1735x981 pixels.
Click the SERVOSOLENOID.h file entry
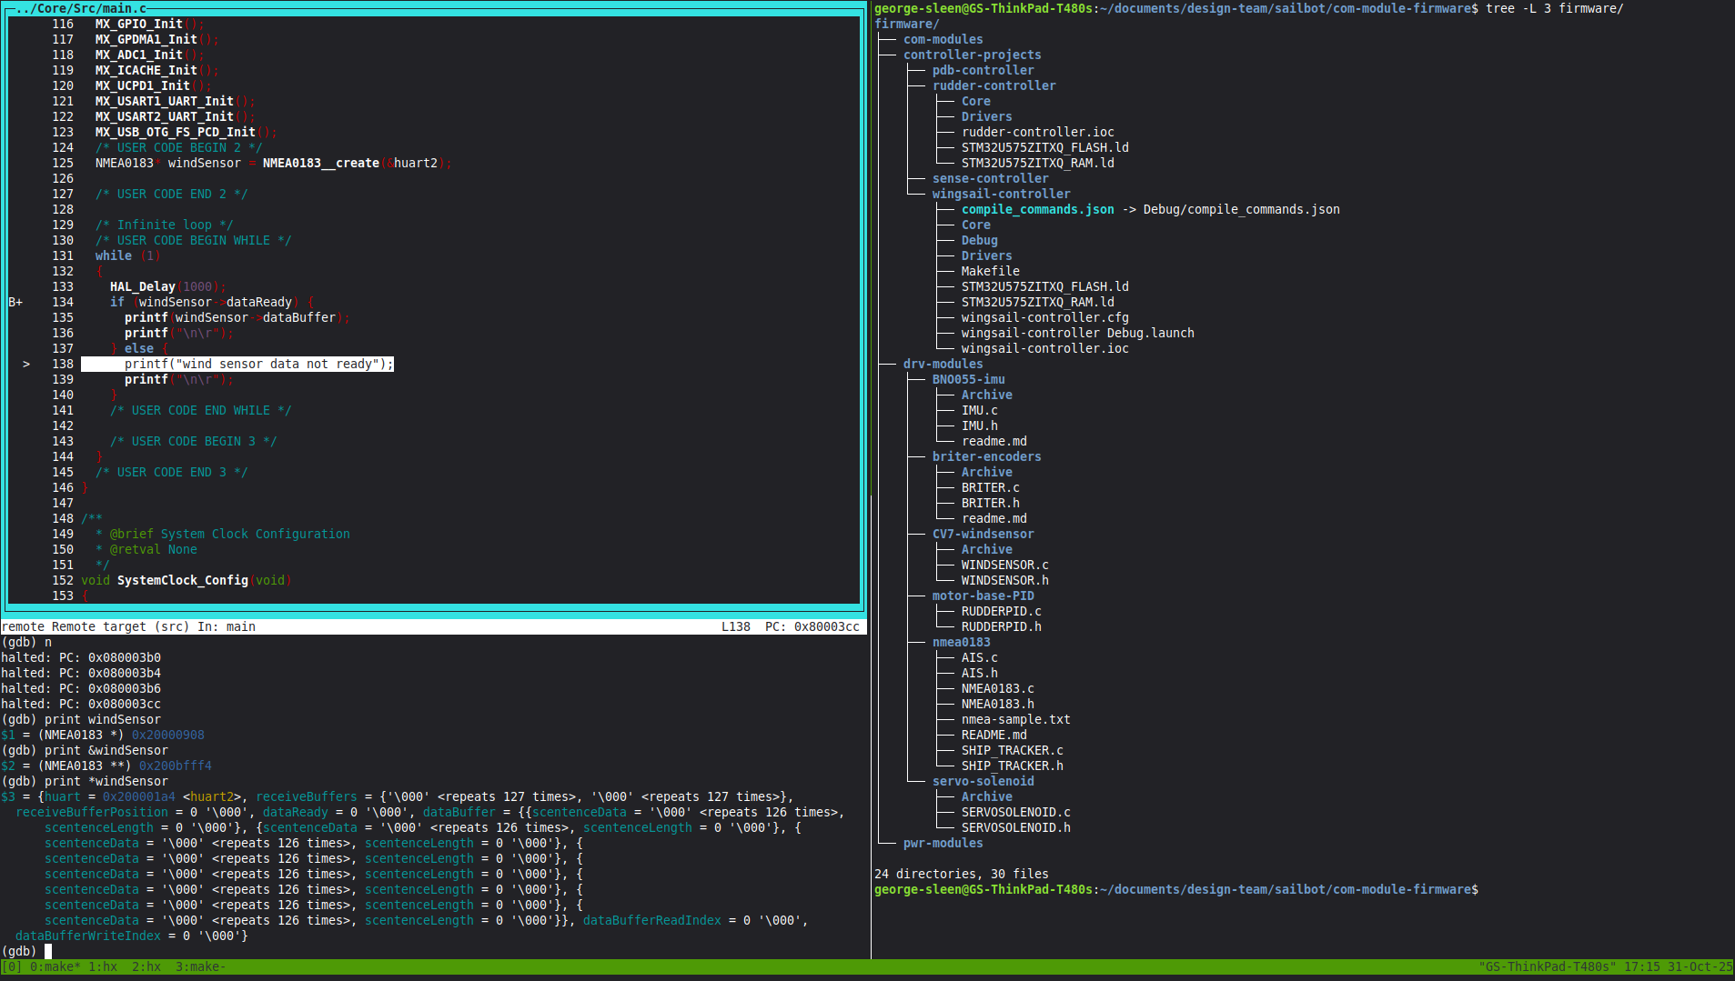point(1016,827)
